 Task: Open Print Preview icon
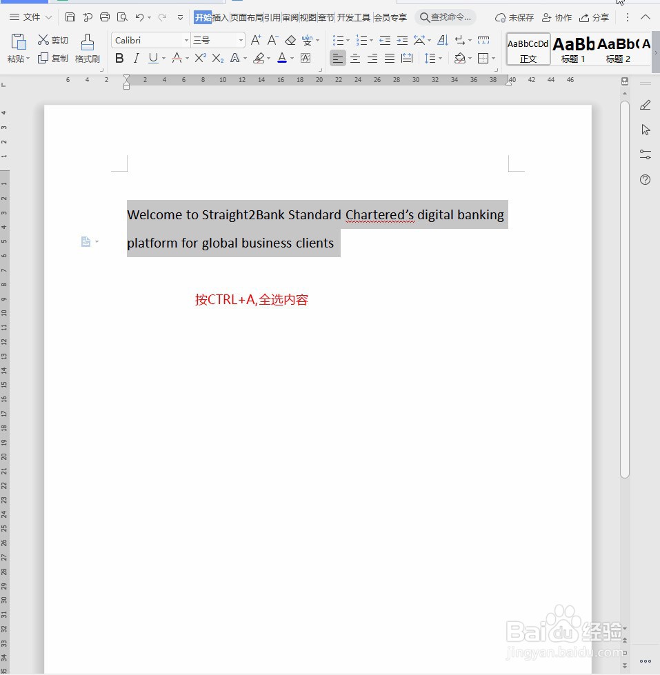(122, 17)
